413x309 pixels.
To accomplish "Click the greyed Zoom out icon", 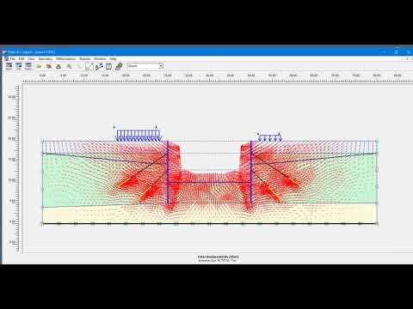I will pos(79,66).
